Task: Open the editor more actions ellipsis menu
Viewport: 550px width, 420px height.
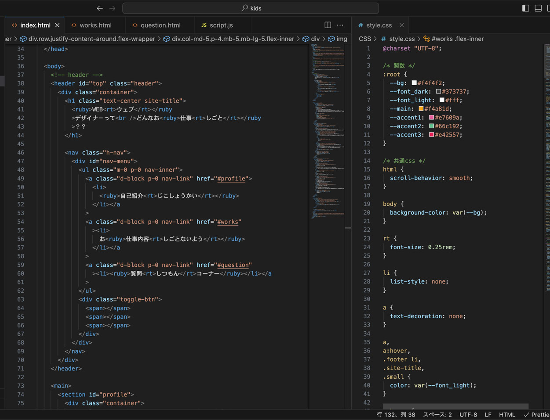Action: (x=340, y=25)
